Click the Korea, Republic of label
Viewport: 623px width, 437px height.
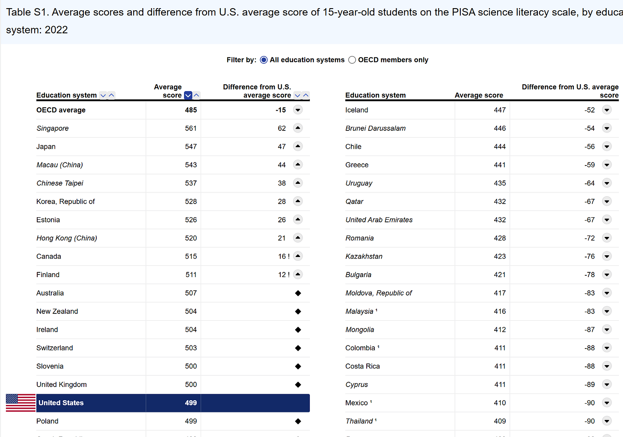pyautogui.click(x=65, y=201)
